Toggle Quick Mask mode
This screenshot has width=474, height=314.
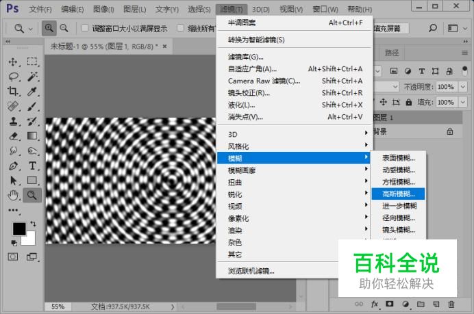point(13,257)
